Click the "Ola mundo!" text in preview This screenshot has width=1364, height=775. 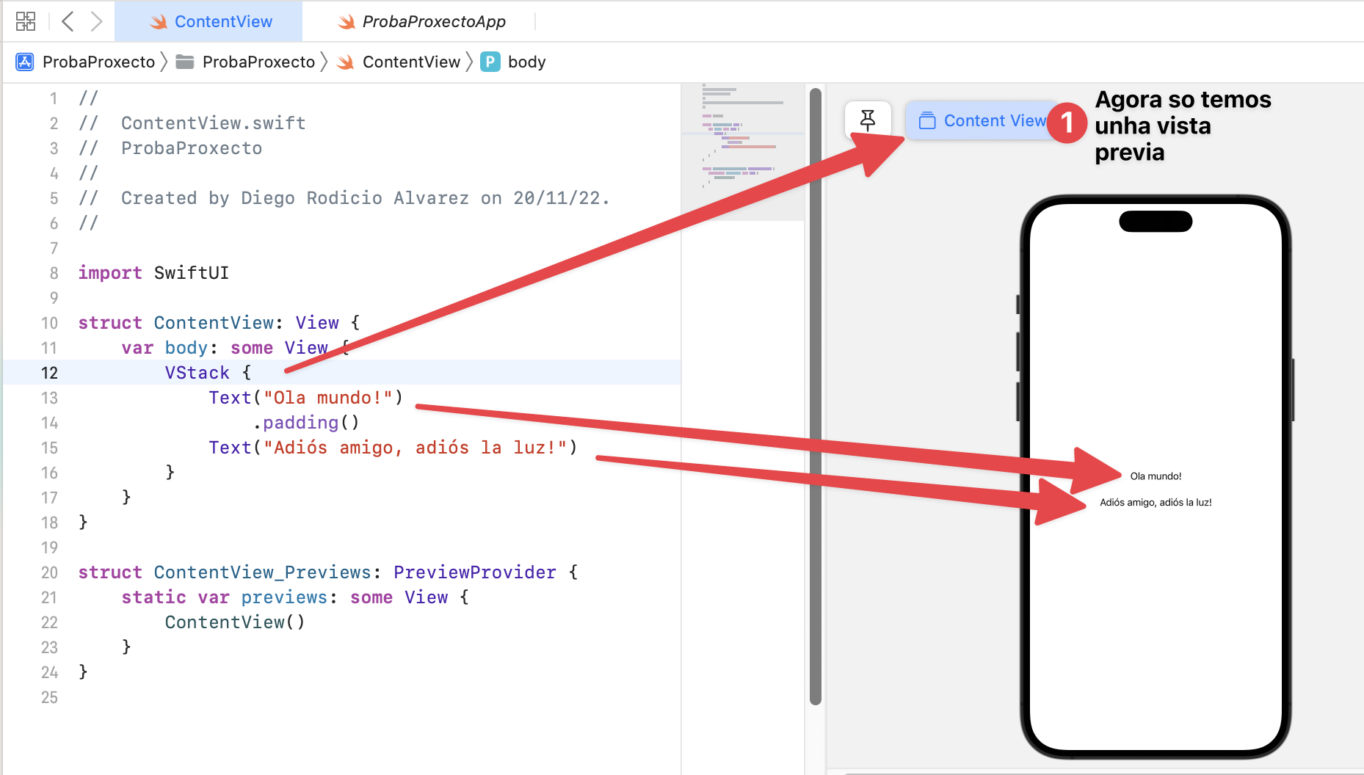coord(1156,476)
